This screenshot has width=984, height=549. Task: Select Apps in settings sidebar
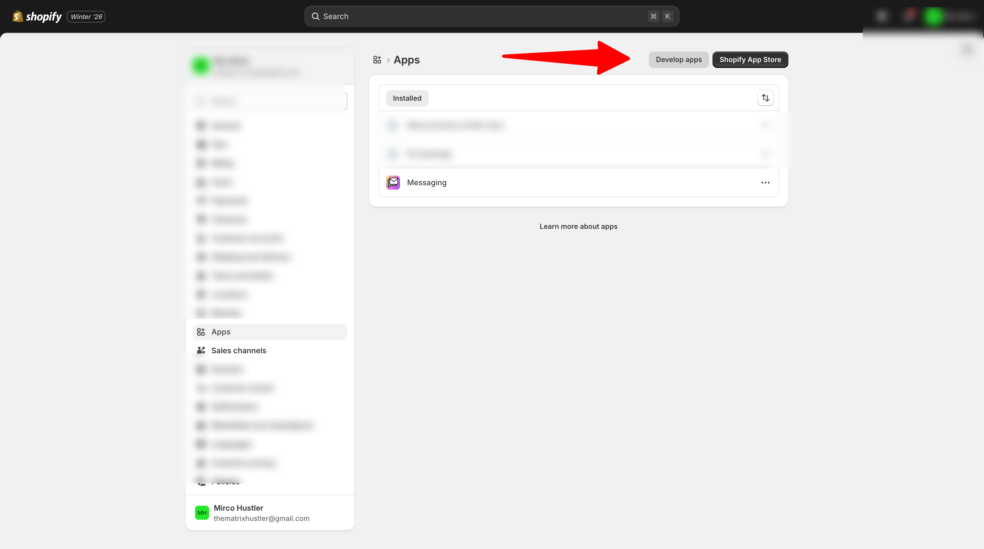[x=221, y=332]
